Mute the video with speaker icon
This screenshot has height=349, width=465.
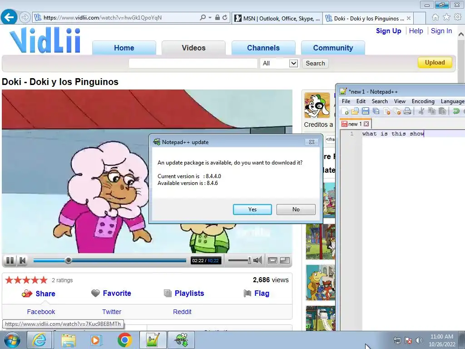click(257, 260)
